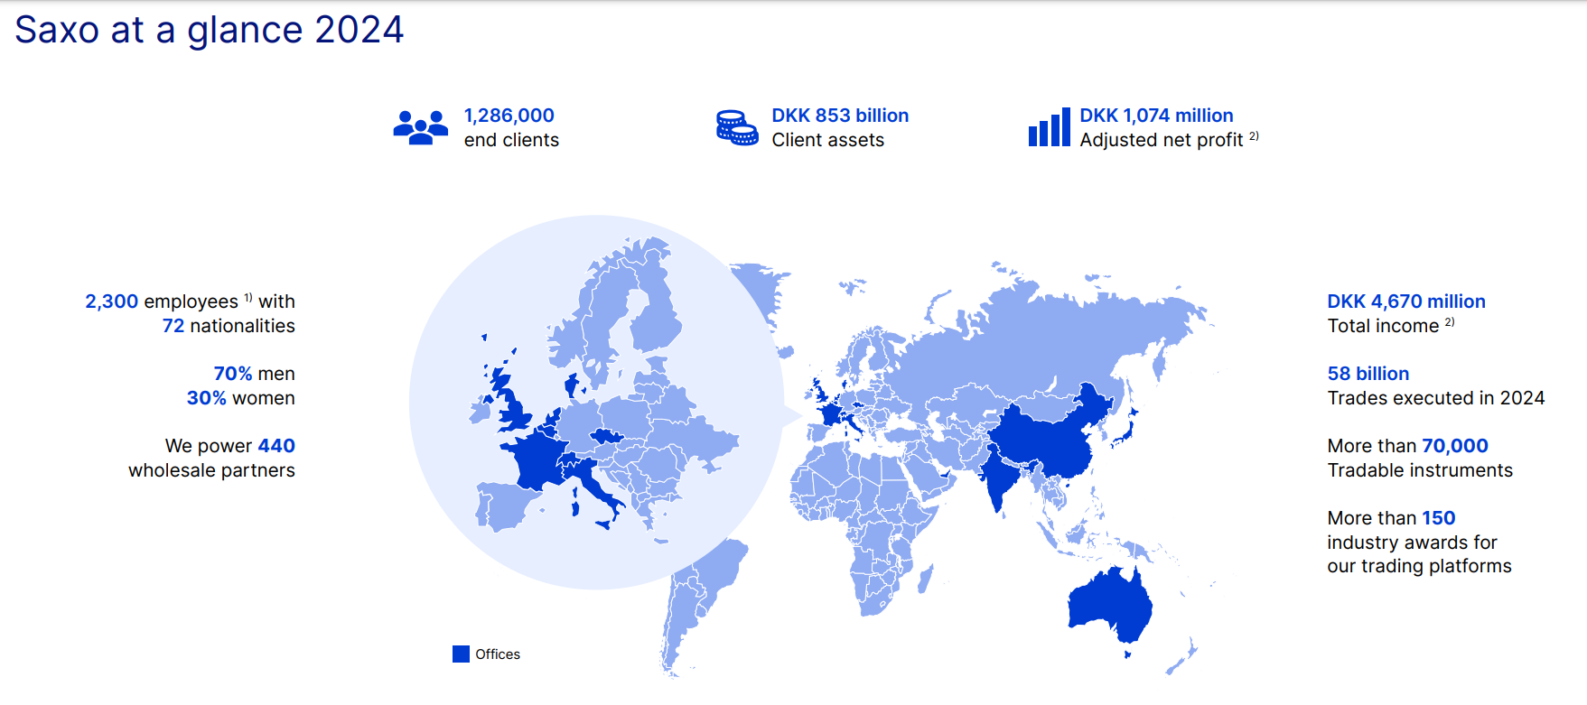Image resolution: width=1587 pixels, height=705 pixels.
Task: Click France in the zoomed Europe circle
Action: click(x=533, y=456)
